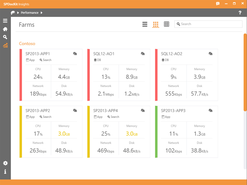Click CPU value 25% on SP2013-APP4

pyautogui.click(x=106, y=134)
